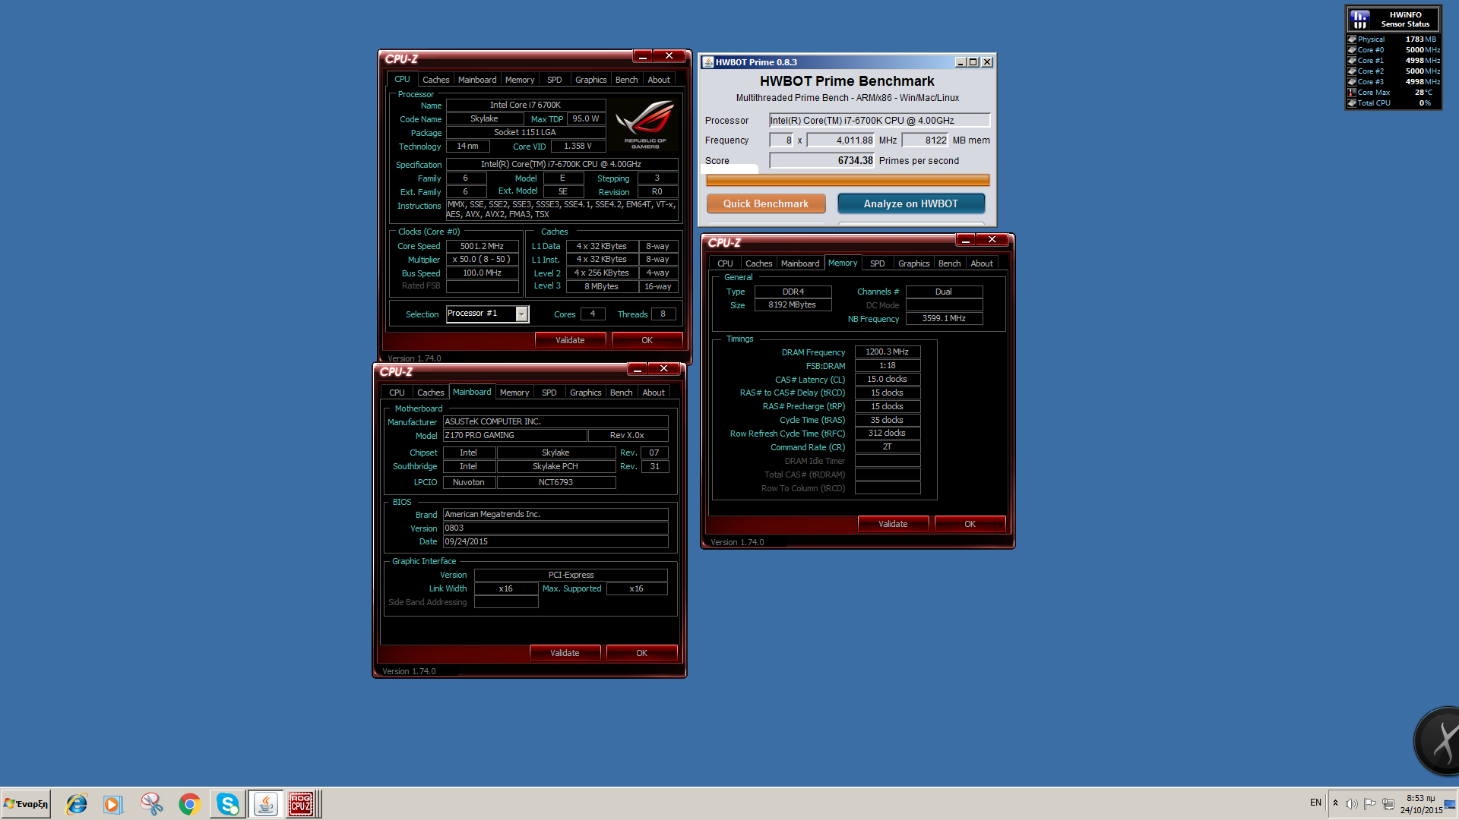Viewport: 1459px width, 820px height.
Task: Click the round desktop gadget with X logo
Action: point(1438,741)
